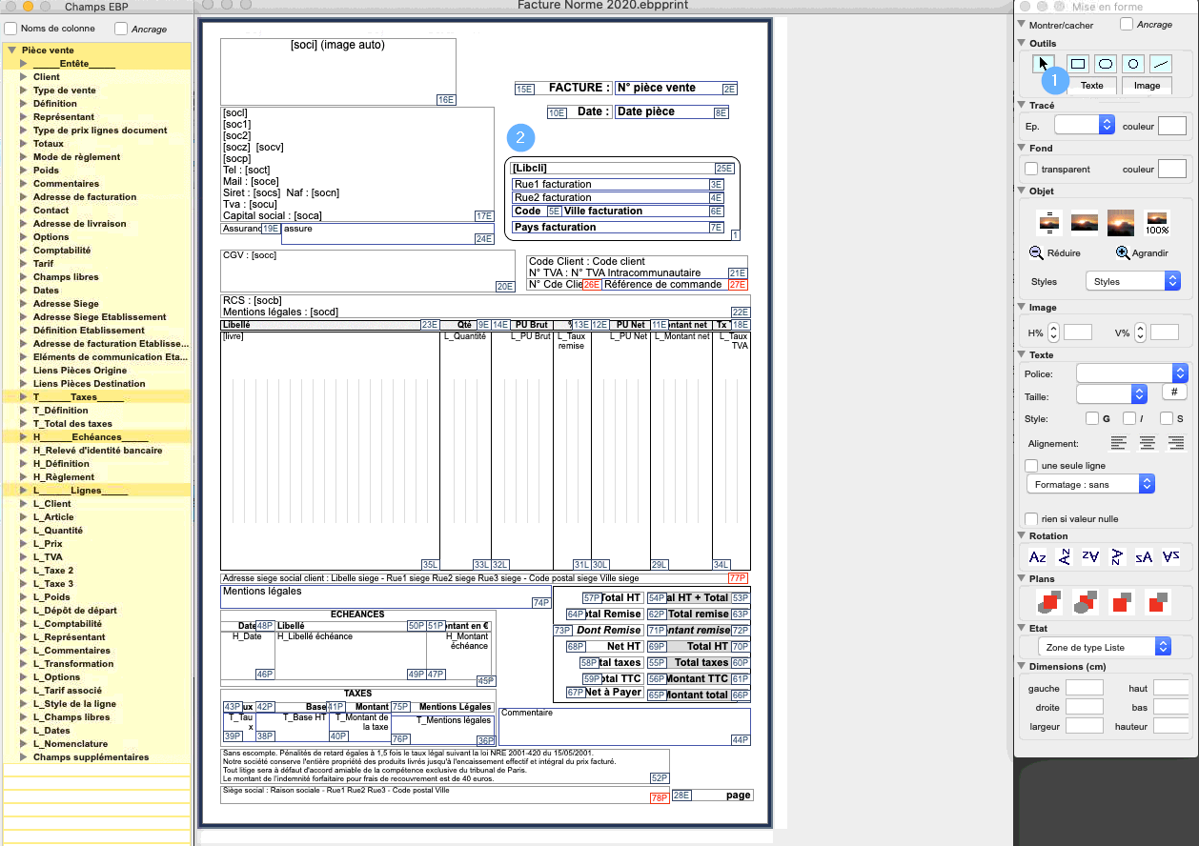Click the Réduire zoom-out magnifier

point(1037,253)
